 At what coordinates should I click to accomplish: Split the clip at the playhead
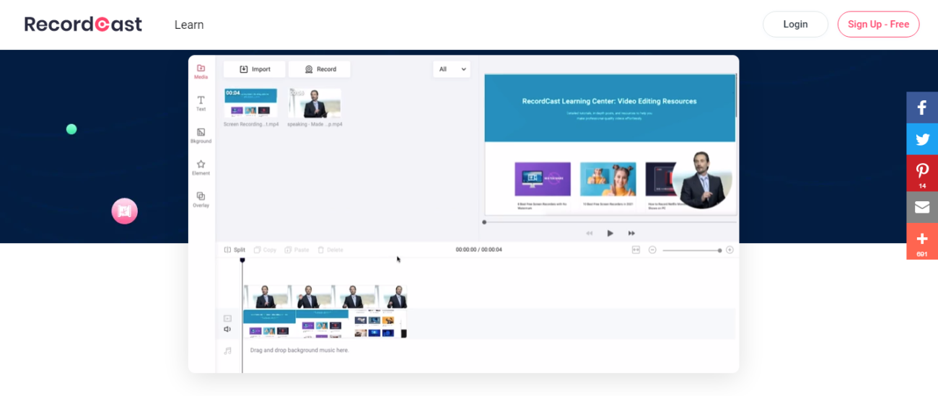[x=234, y=250]
